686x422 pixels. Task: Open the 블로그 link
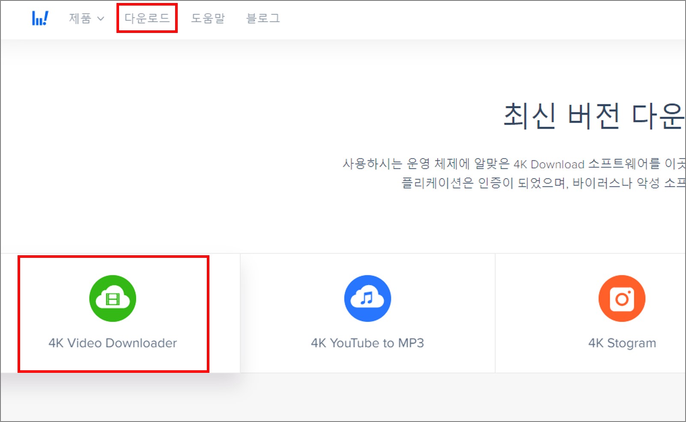(263, 18)
